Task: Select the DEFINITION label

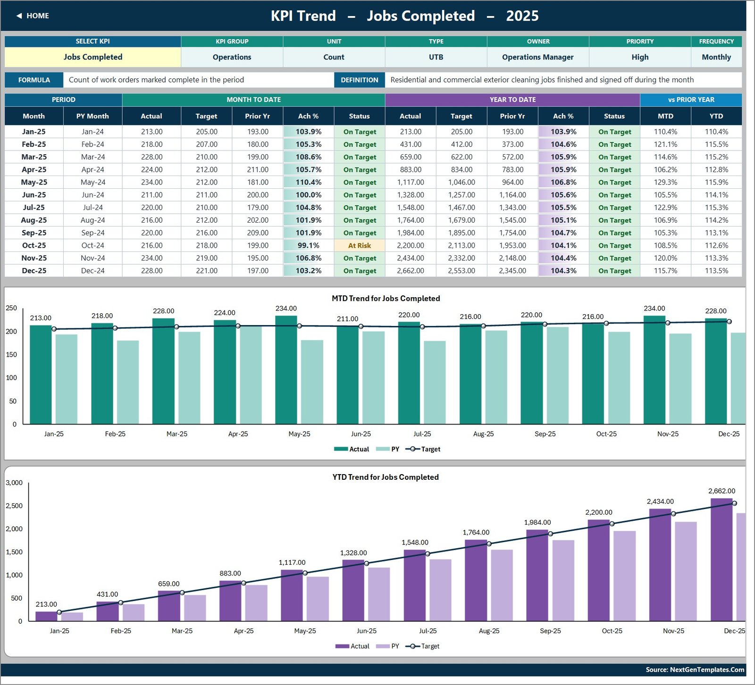Action: pos(360,80)
